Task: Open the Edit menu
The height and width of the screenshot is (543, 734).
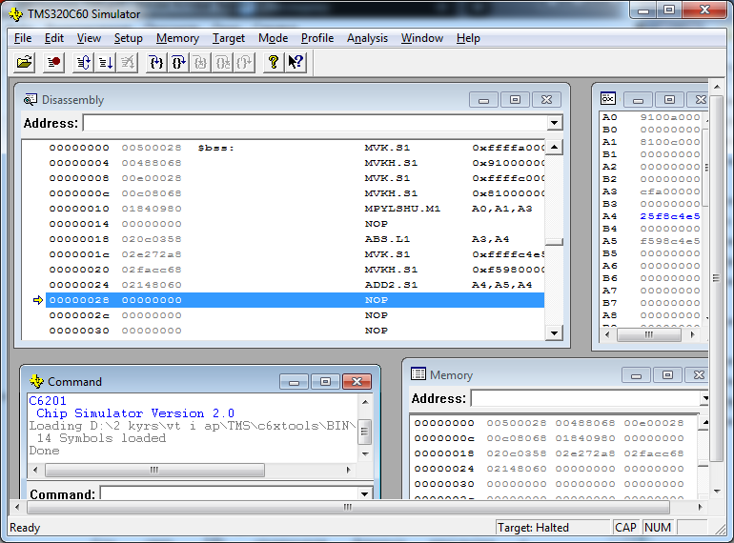Action: 53,38
